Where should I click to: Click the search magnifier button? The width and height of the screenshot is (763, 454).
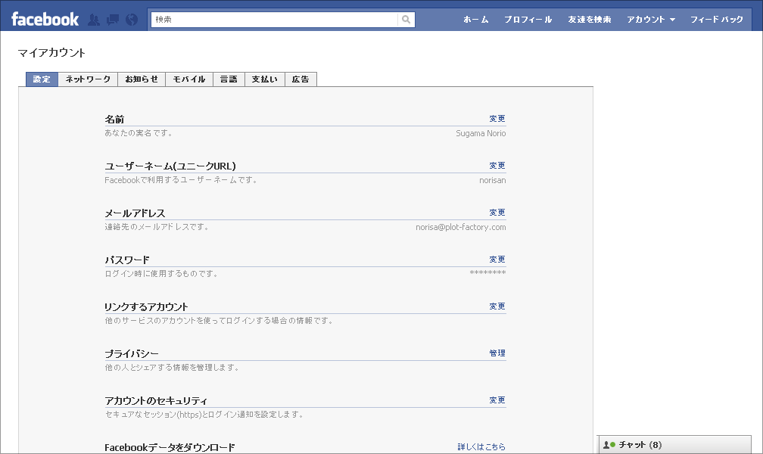coord(406,20)
